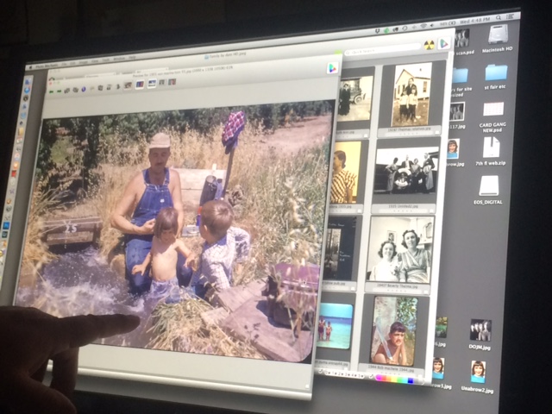
Task: Click the Finder icon in the Dock
Action: (x=28, y=84)
